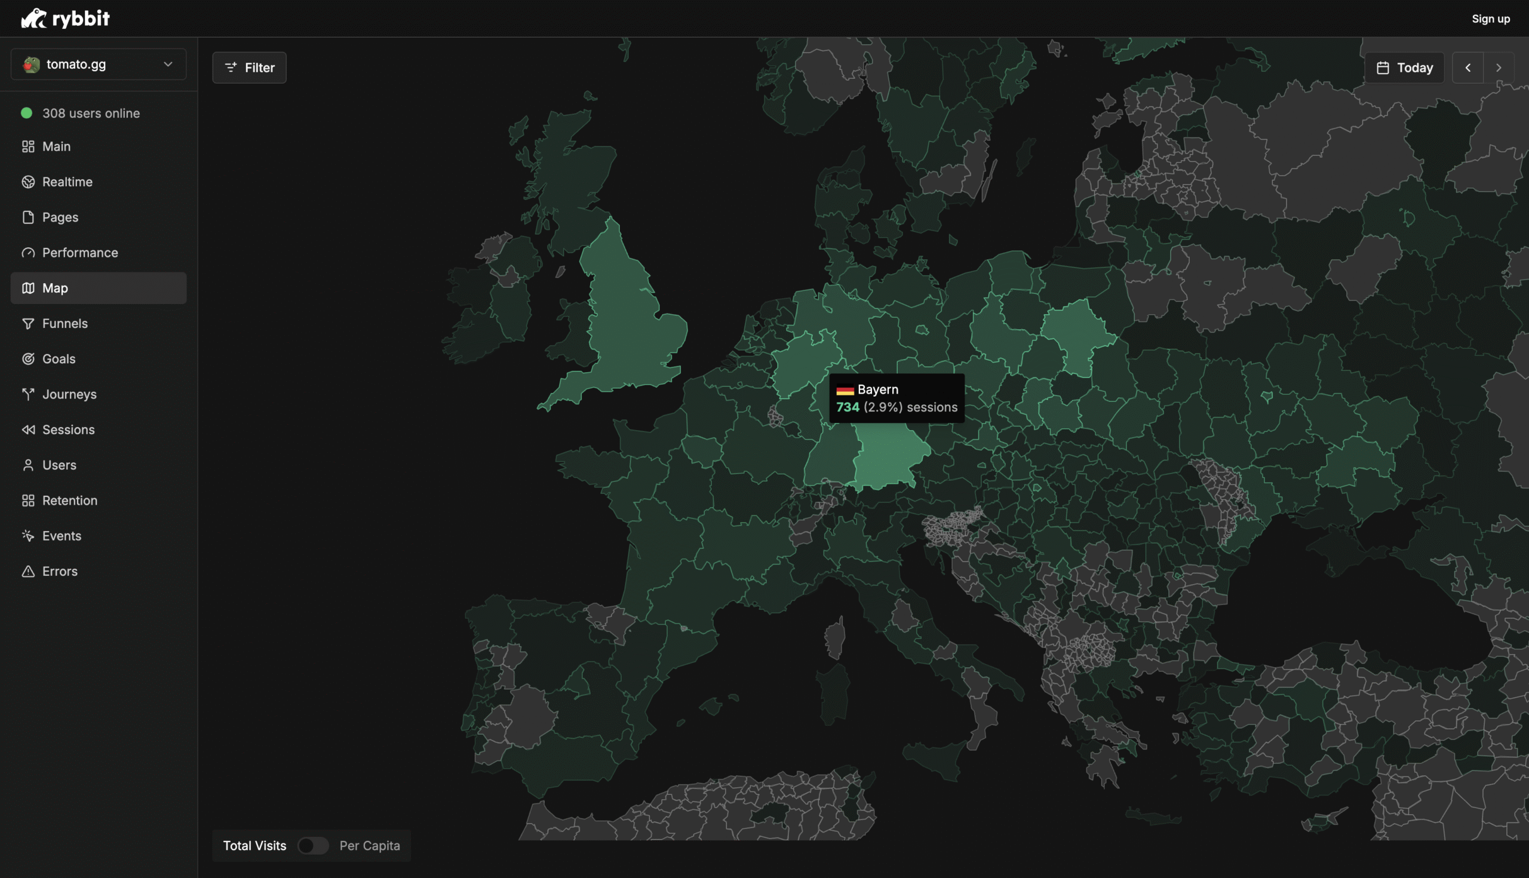
Task: Go to the next date period arrow
Action: 1499,67
